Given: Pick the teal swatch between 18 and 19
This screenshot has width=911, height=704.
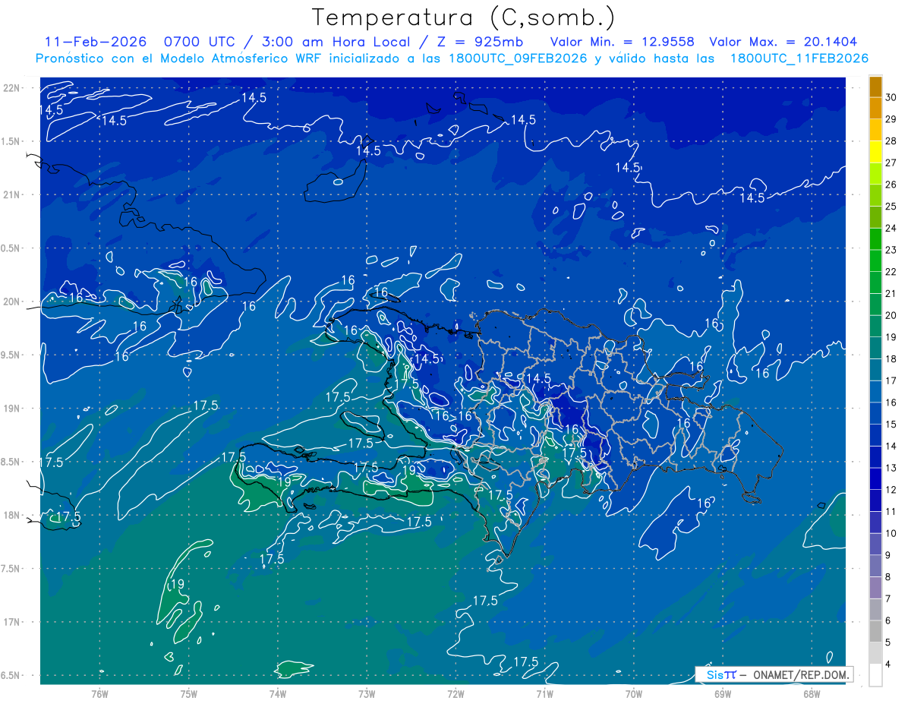Looking at the screenshot, I should tap(875, 348).
